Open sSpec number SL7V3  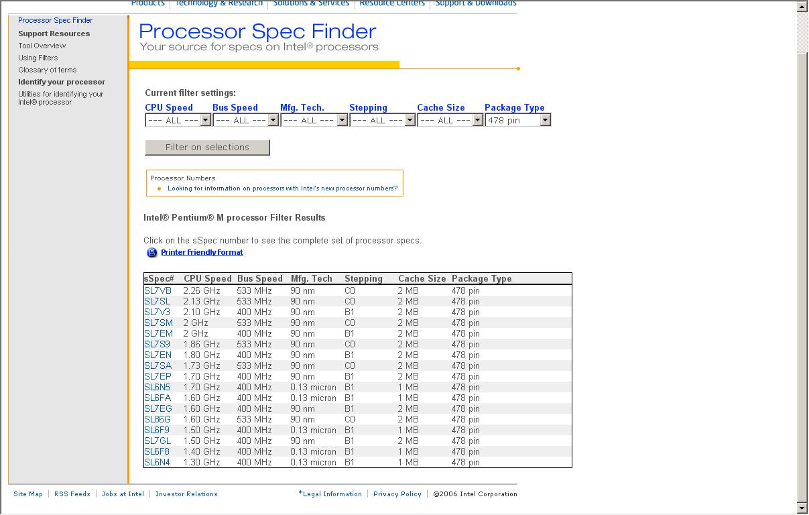click(158, 312)
